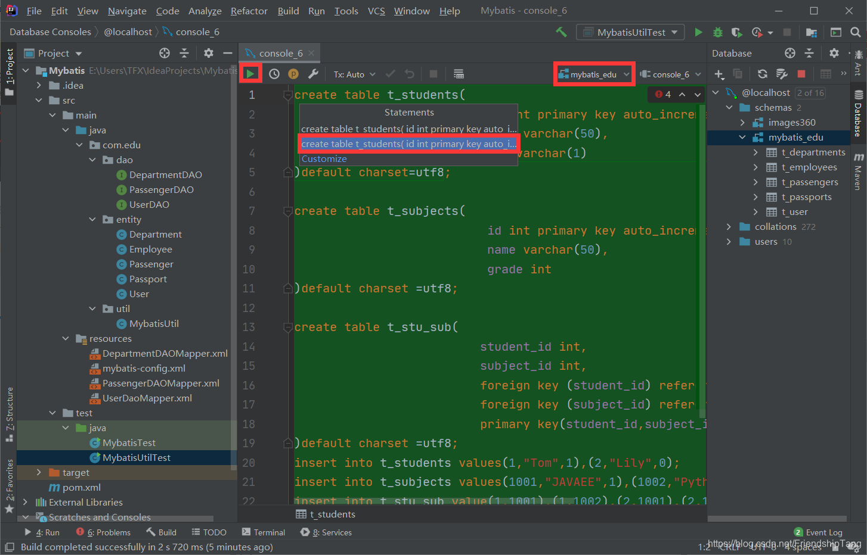Open the Terminal tool window

(264, 532)
